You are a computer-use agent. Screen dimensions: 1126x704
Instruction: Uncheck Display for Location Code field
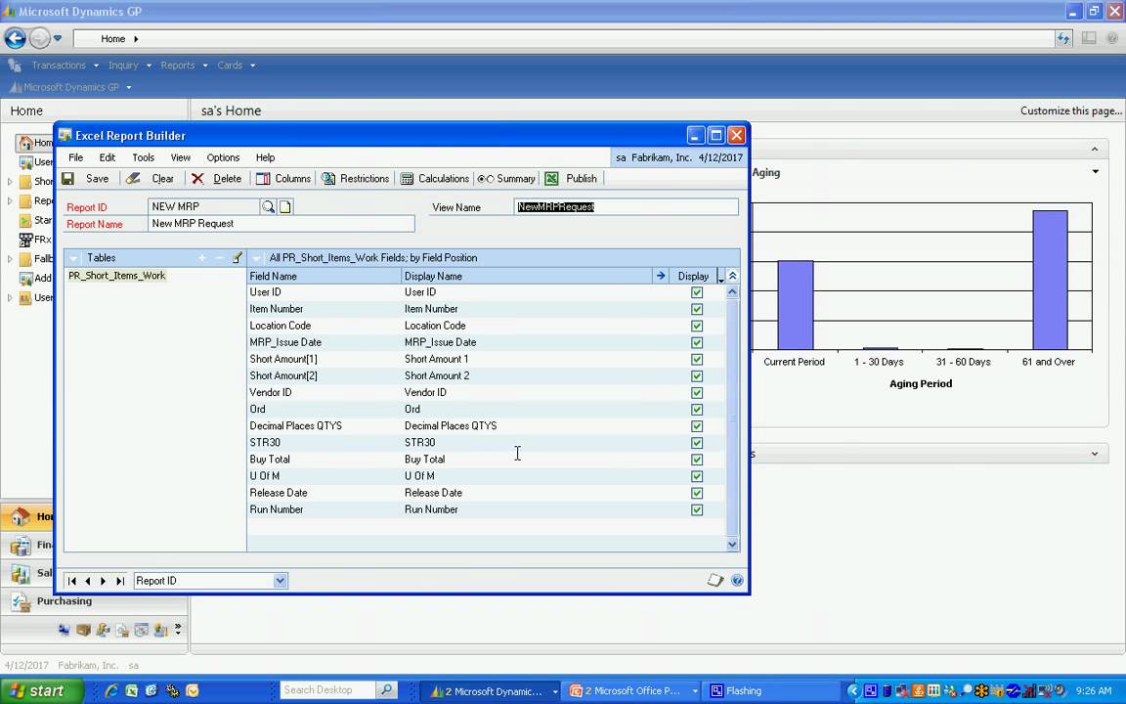tap(697, 326)
